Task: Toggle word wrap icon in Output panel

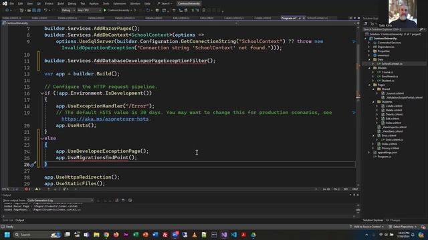Action: [x=123, y=200]
